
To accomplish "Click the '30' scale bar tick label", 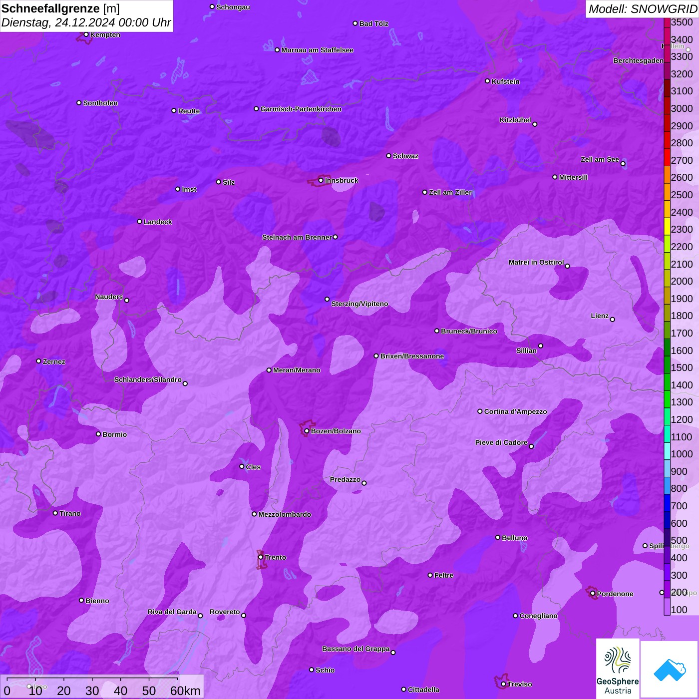I will 92,691.
